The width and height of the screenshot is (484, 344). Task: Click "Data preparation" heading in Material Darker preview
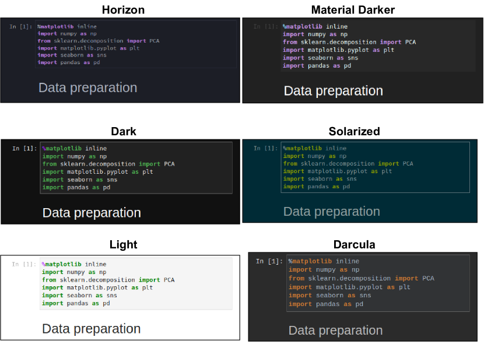[x=333, y=91]
